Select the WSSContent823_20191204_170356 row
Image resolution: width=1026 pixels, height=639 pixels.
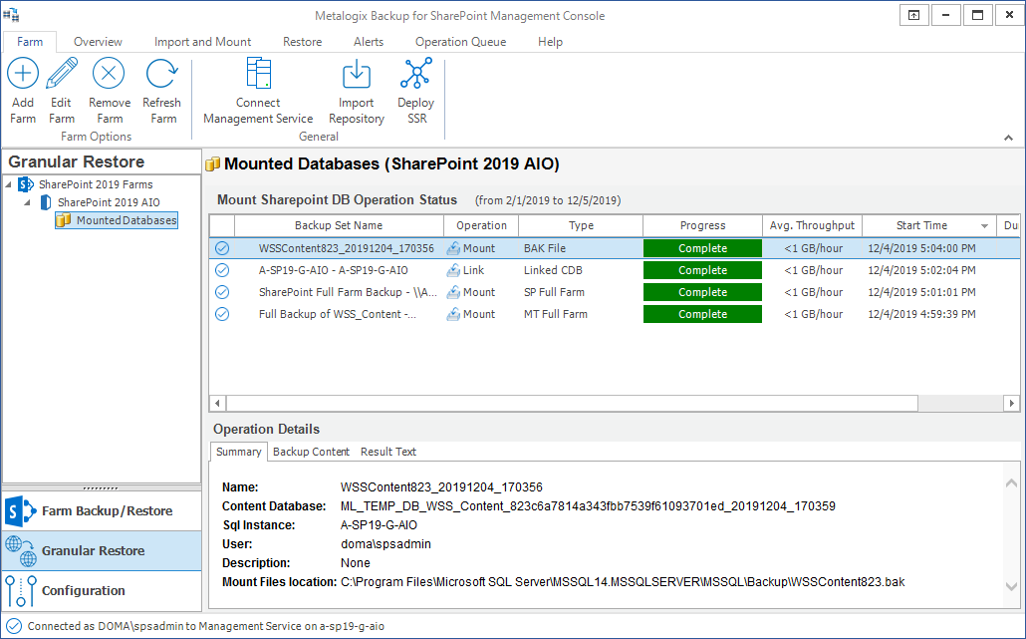(615, 248)
